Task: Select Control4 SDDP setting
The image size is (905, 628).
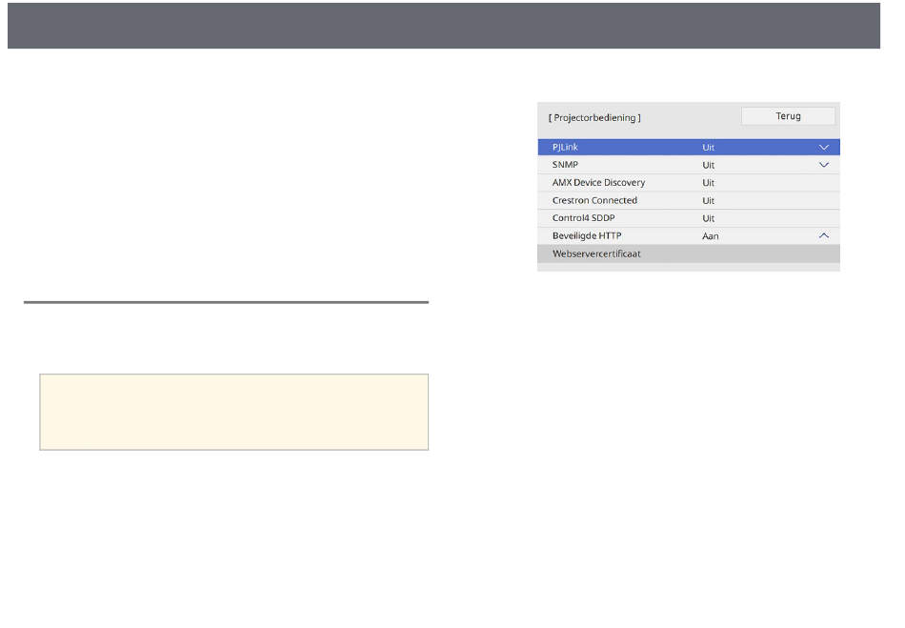Action: [689, 218]
